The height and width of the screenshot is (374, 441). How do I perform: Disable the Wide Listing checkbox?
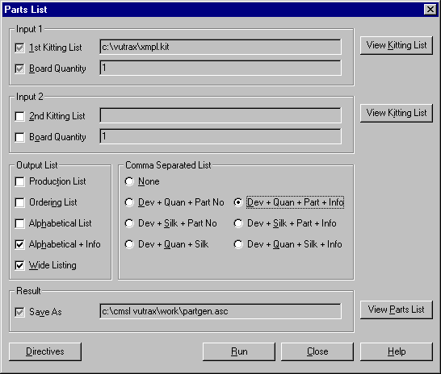[19, 265]
